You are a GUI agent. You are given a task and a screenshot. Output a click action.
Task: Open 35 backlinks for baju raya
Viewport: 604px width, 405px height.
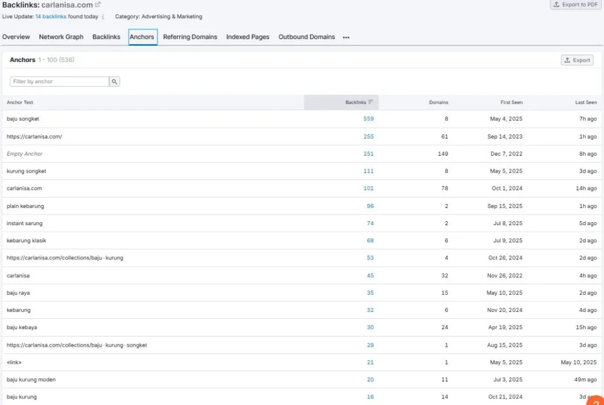[x=370, y=293]
